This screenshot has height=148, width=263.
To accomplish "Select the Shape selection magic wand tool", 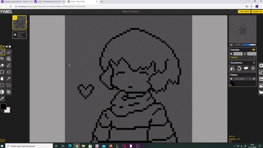I will coord(9,79).
